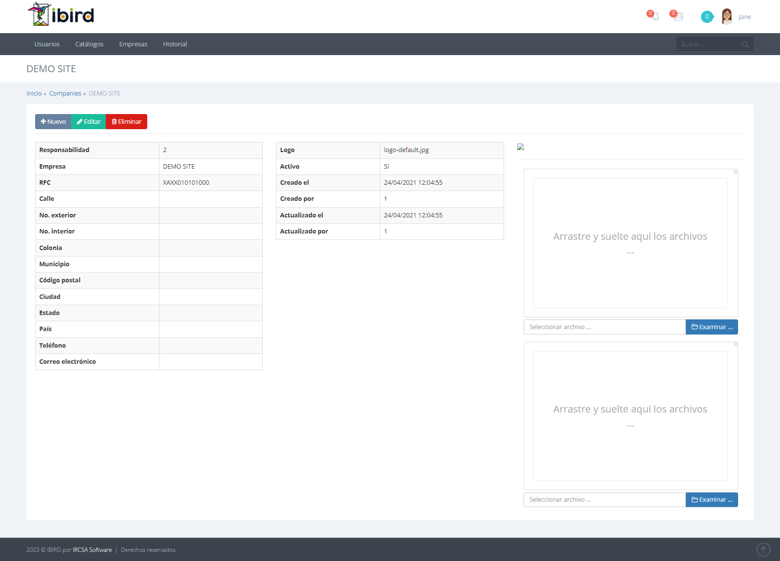Click the ibird logo

click(x=60, y=14)
